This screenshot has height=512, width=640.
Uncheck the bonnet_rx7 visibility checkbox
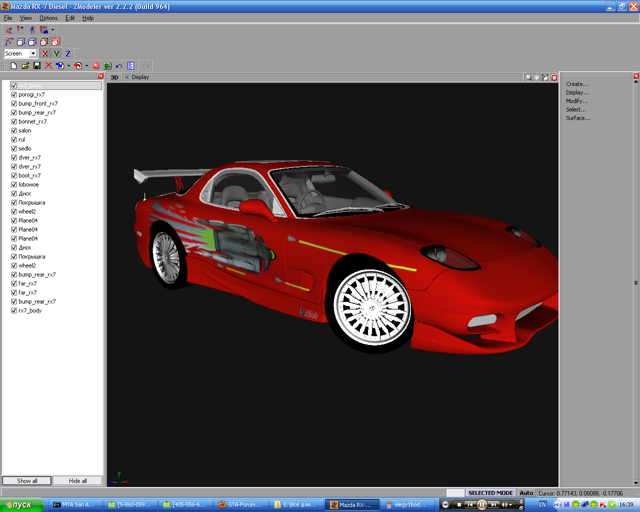(14, 121)
